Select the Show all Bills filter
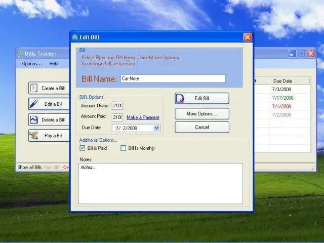This screenshot has width=324, height=243. pyautogui.click(x=29, y=168)
